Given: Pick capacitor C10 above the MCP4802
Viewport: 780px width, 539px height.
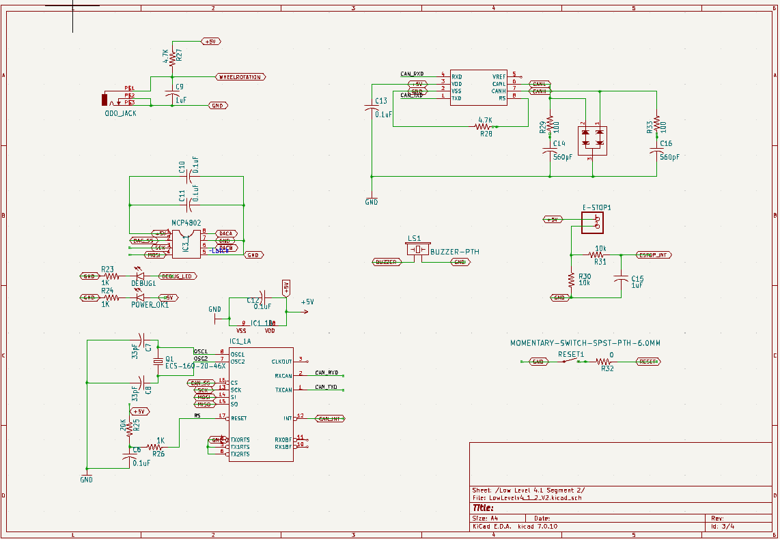Looking at the screenshot, I should tap(189, 176).
